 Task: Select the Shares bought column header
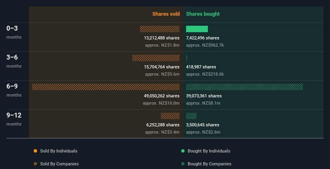click(x=203, y=14)
